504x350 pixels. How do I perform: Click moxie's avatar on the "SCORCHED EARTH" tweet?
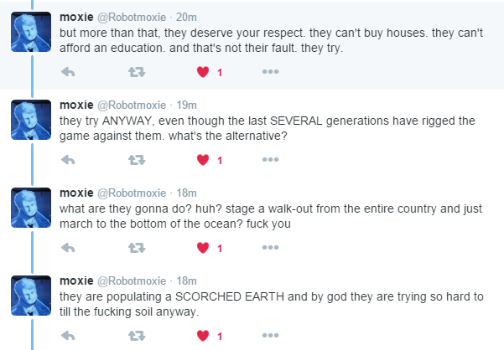tap(31, 296)
